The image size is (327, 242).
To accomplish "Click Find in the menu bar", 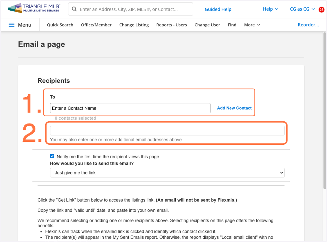I will [x=232, y=25].
